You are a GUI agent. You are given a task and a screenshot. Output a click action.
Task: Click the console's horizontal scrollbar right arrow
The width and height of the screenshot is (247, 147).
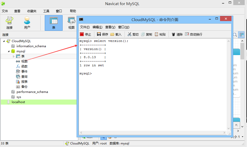point(224,133)
